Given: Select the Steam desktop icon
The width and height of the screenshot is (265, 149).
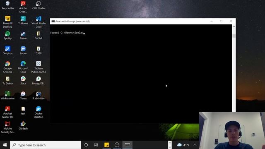Looking at the screenshot, I should 23,35.
